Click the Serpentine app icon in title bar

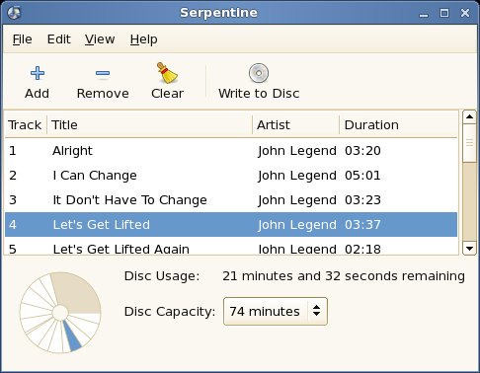pyautogui.click(x=14, y=13)
